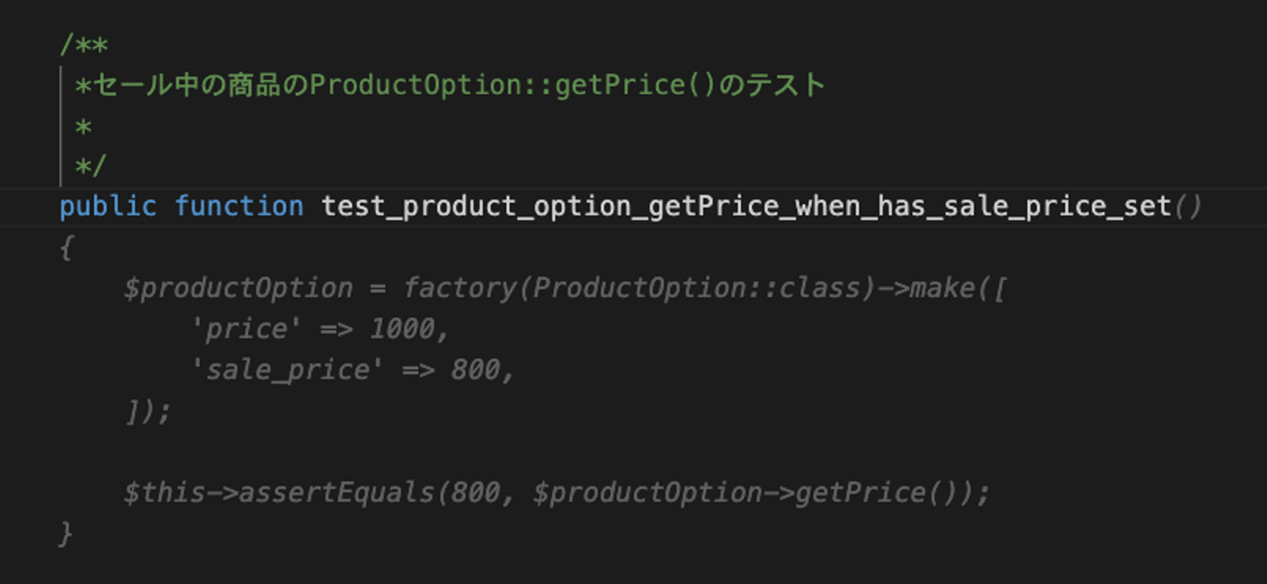The image size is (1267, 584).
Task: Click the Japanese comment line mentioning ProductOption::getPrice()
Action: click(x=450, y=85)
